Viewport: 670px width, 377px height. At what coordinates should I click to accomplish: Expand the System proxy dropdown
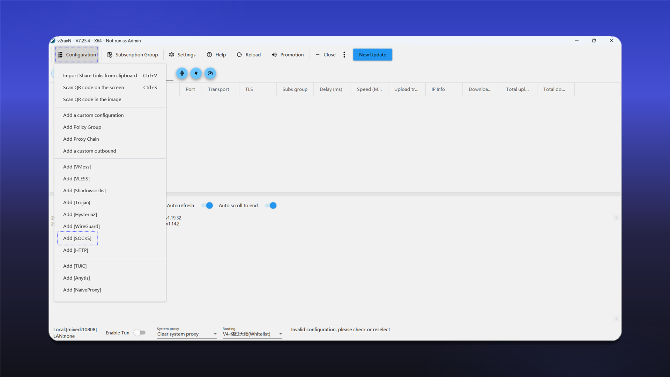point(187,334)
